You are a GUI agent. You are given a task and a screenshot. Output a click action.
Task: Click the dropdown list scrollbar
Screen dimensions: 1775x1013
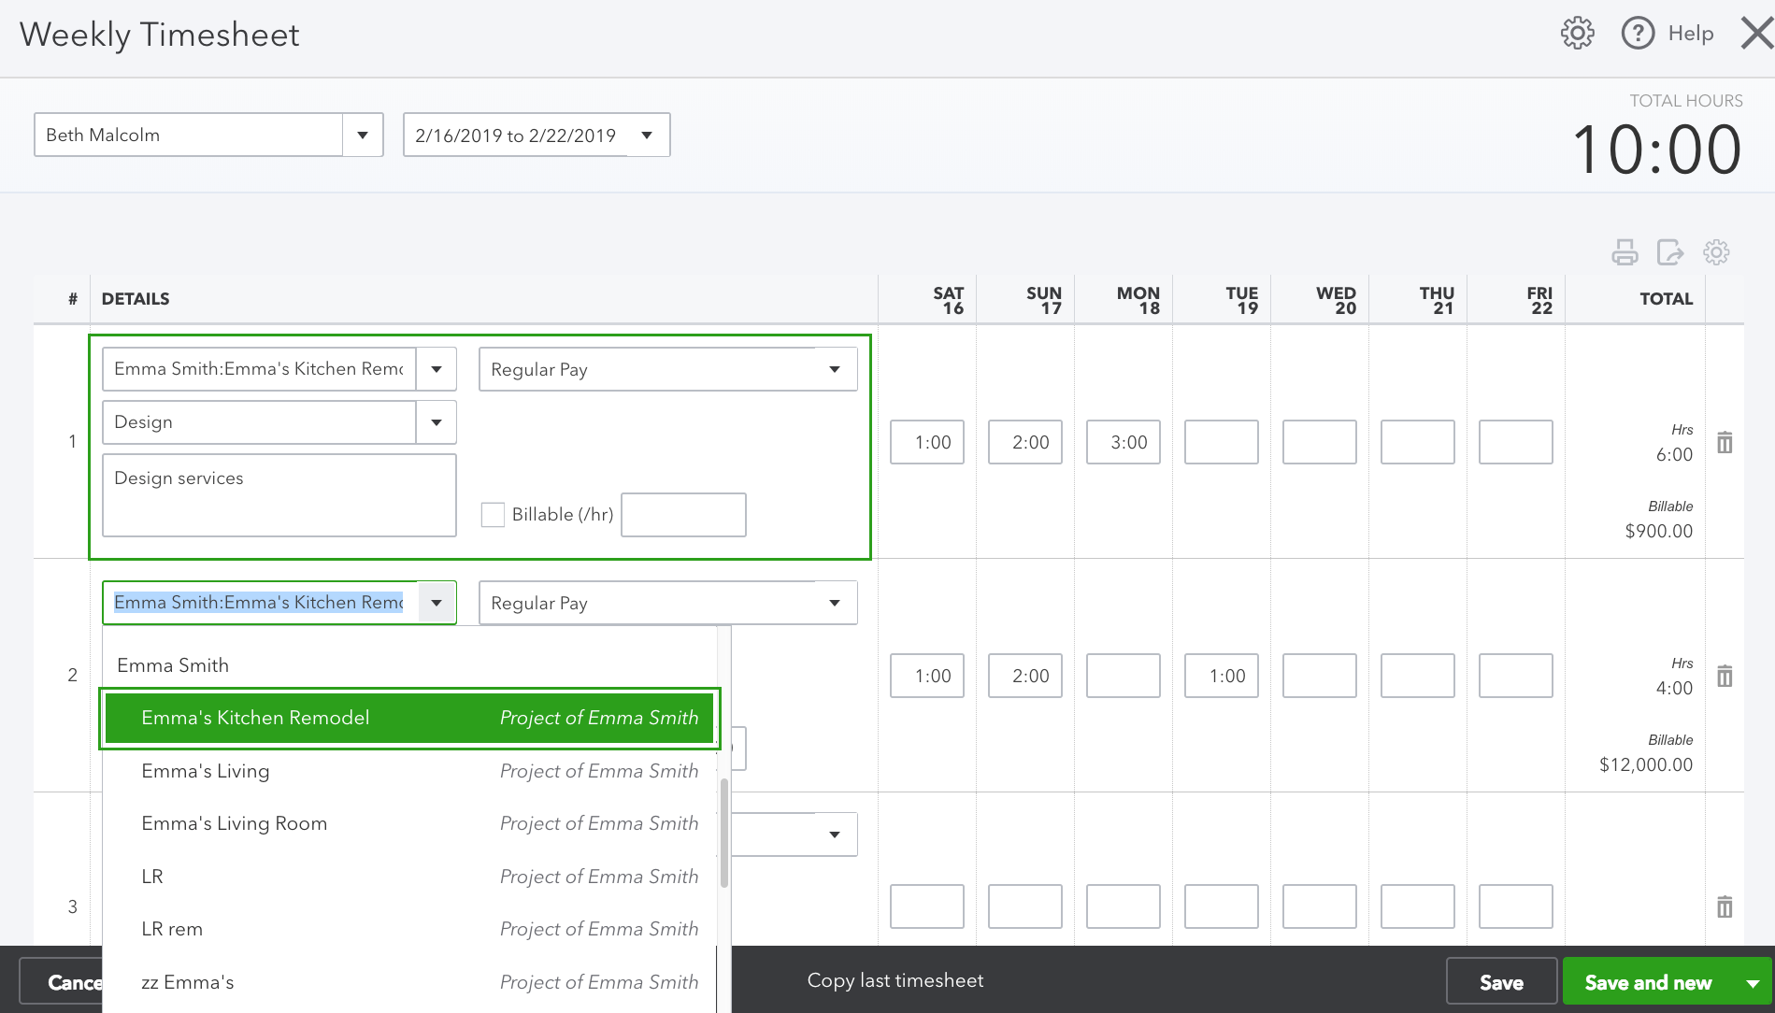(724, 834)
